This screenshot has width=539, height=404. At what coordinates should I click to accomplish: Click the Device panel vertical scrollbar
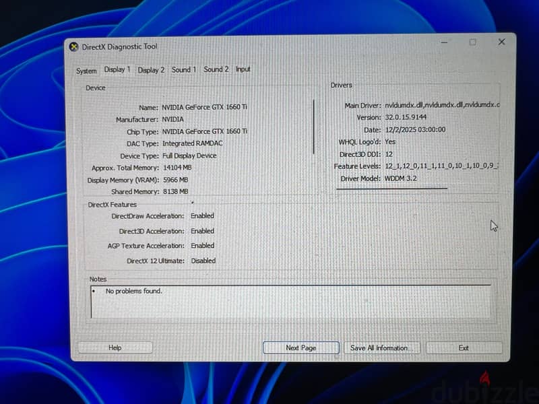coord(314,127)
